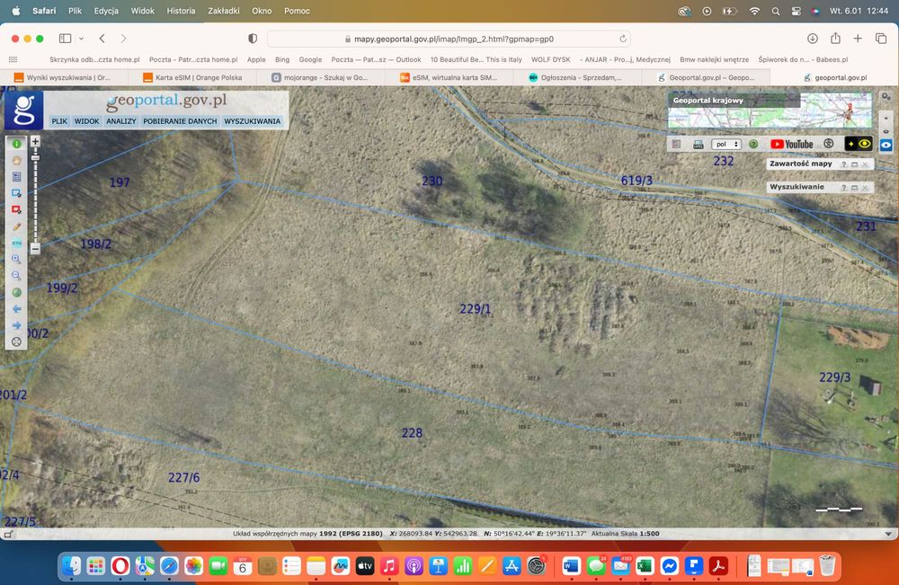Open help for Zawartość mapy panel
The width and height of the screenshot is (899, 585).
(843, 164)
